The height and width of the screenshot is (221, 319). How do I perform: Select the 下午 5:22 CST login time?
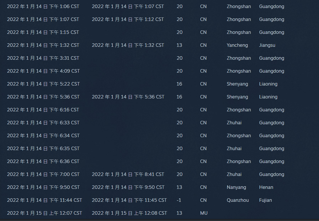43,84
